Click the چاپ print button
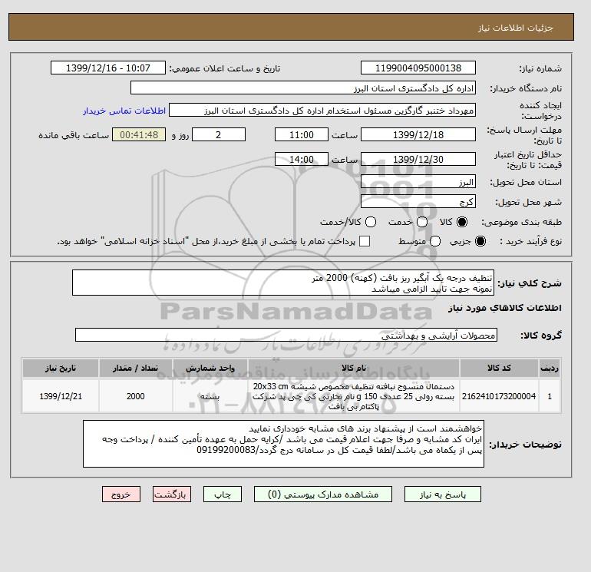The width and height of the screenshot is (591, 572). pos(223,494)
